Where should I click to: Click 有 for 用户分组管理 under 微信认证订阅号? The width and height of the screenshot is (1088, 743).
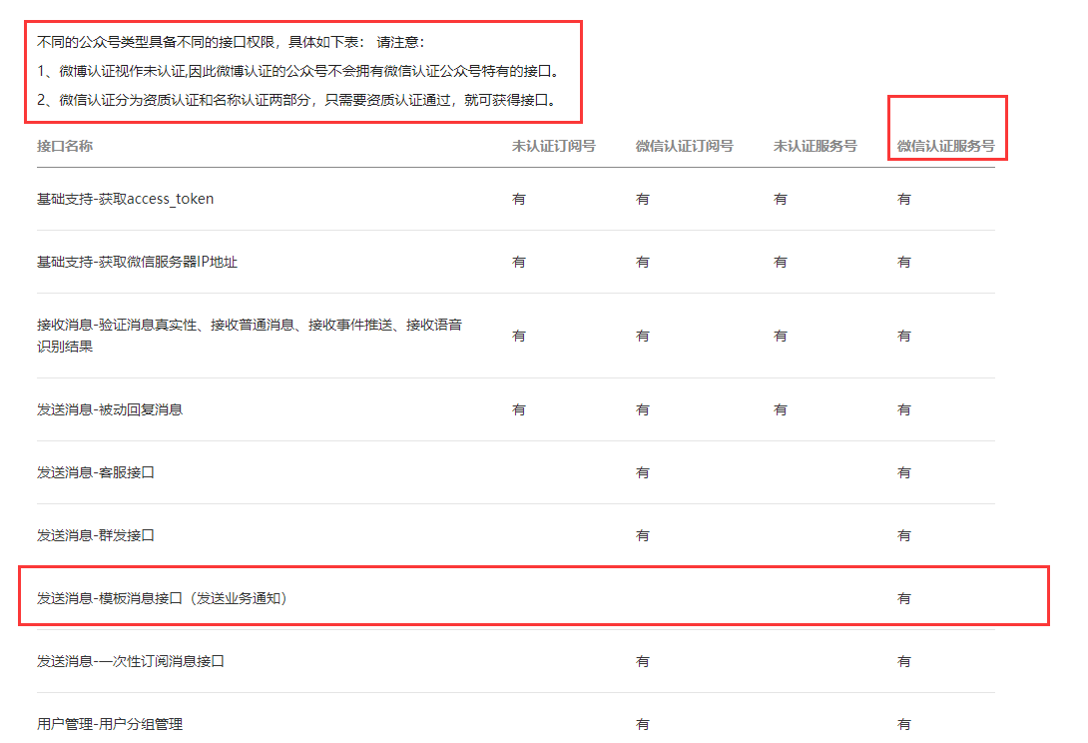(x=643, y=724)
